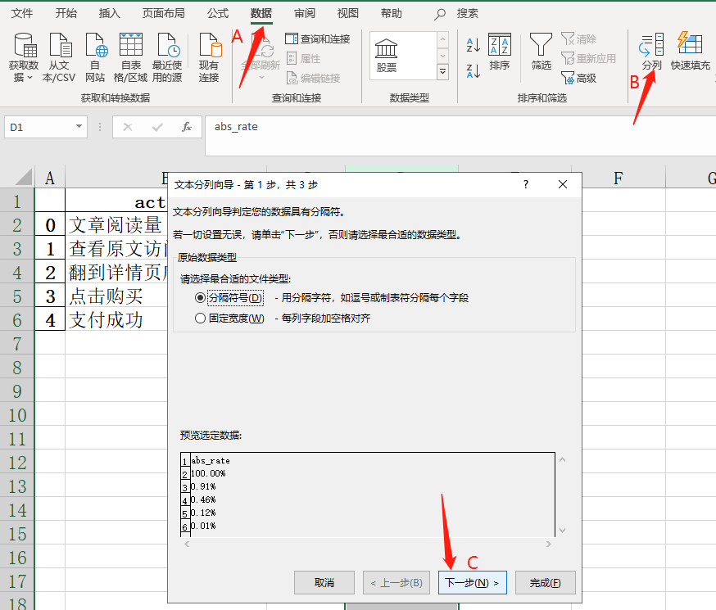This screenshot has height=610, width=716.
Task: Click the Finish (完成) button
Action: 546,583
